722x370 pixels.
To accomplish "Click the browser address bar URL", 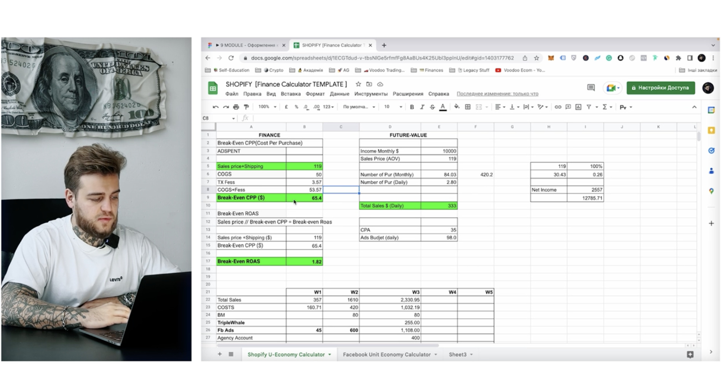I will coord(382,58).
